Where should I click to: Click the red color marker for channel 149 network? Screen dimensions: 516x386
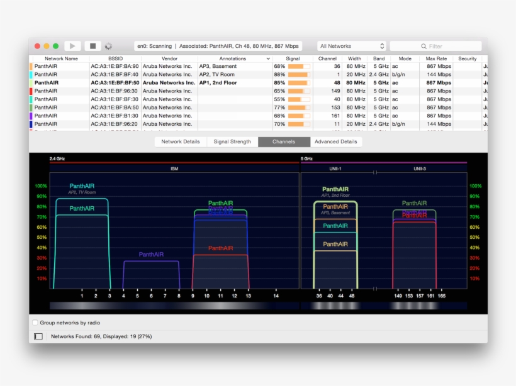31,91
